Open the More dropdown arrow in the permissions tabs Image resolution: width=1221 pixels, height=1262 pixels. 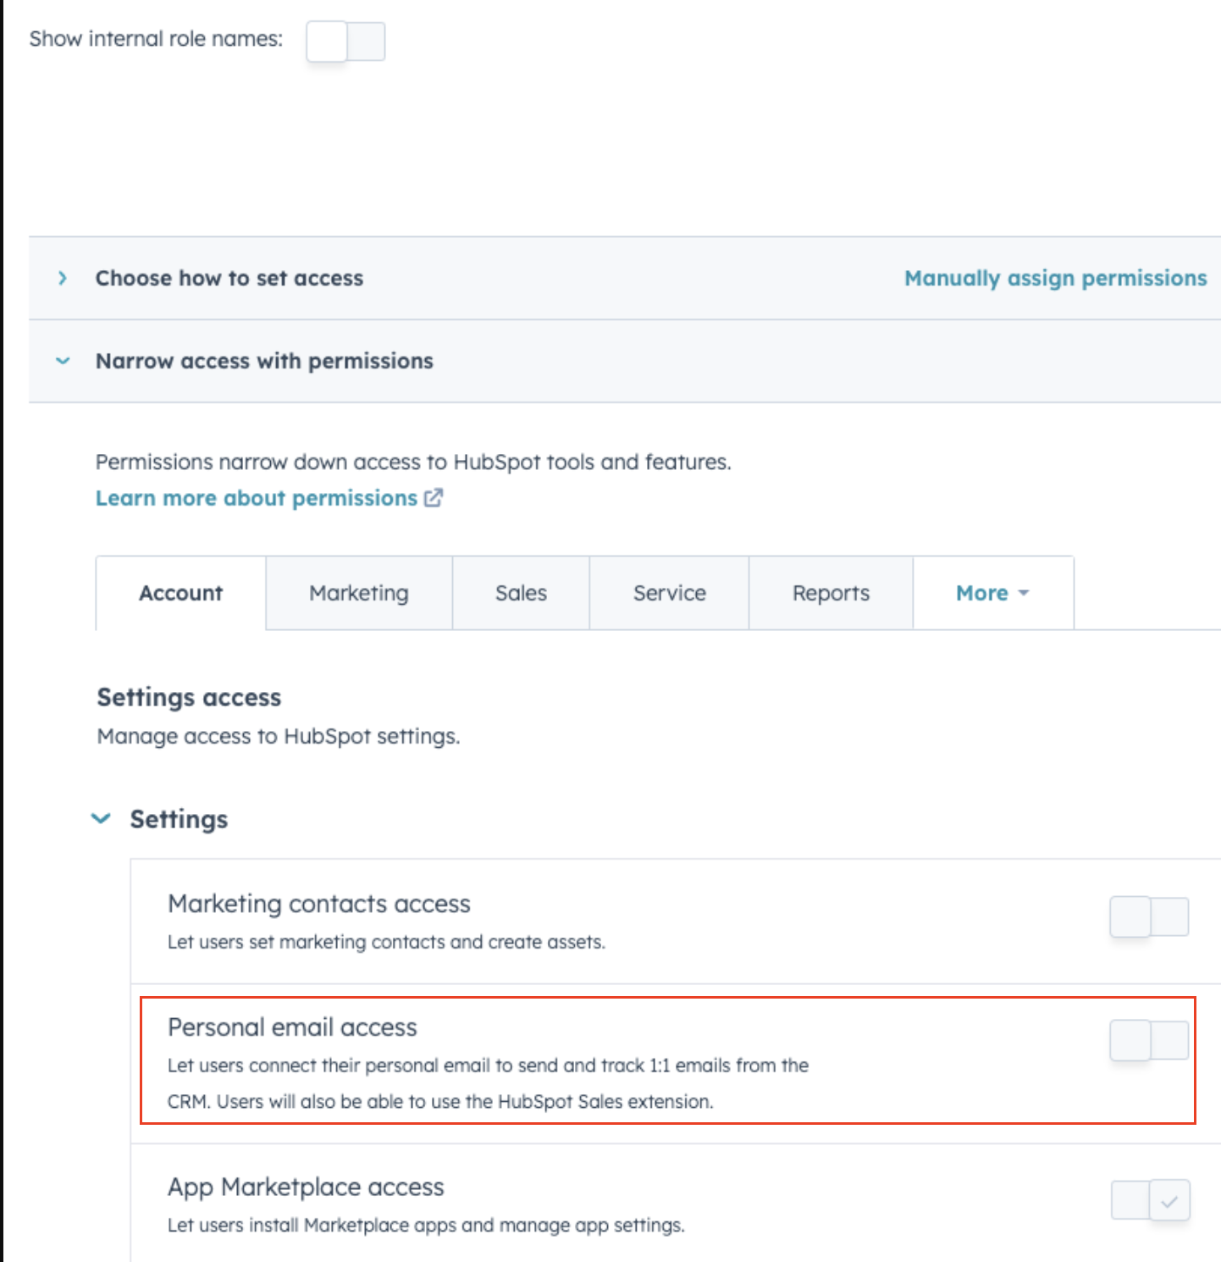tap(1022, 593)
